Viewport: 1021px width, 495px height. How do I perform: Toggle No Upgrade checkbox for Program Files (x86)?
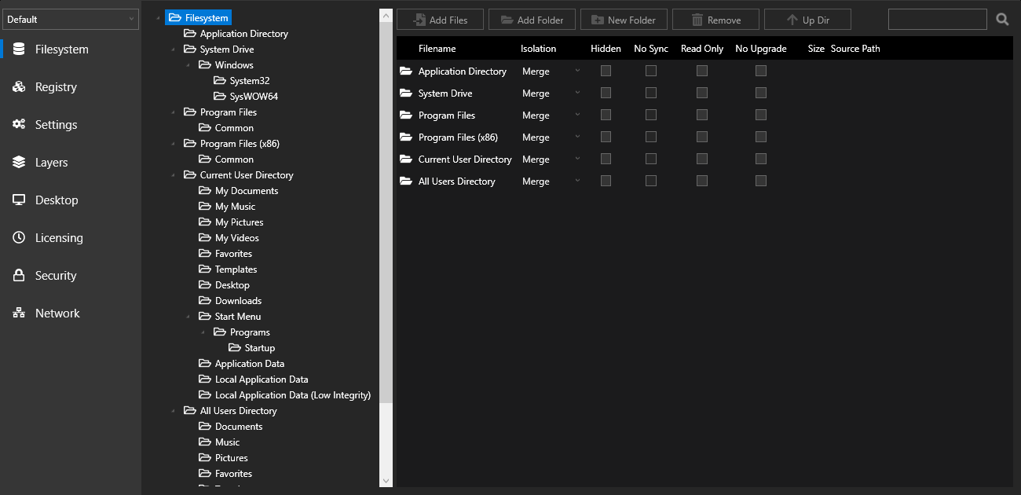[x=761, y=137]
